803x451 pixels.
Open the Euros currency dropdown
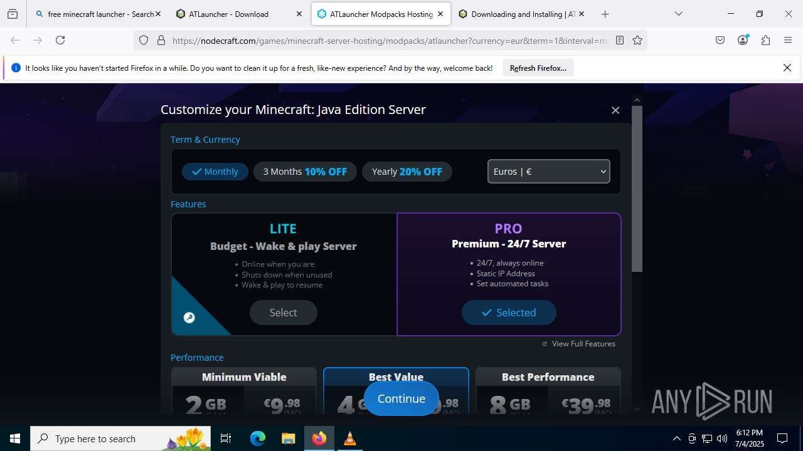coord(549,171)
